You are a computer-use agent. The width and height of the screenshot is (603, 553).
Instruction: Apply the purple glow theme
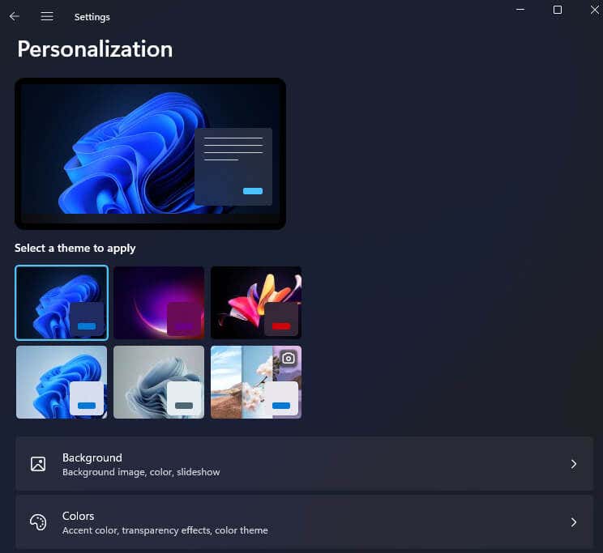pos(159,303)
